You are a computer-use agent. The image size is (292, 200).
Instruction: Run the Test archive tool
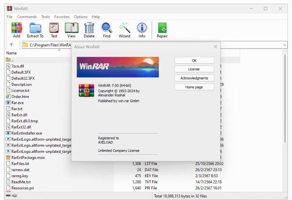point(54,28)
